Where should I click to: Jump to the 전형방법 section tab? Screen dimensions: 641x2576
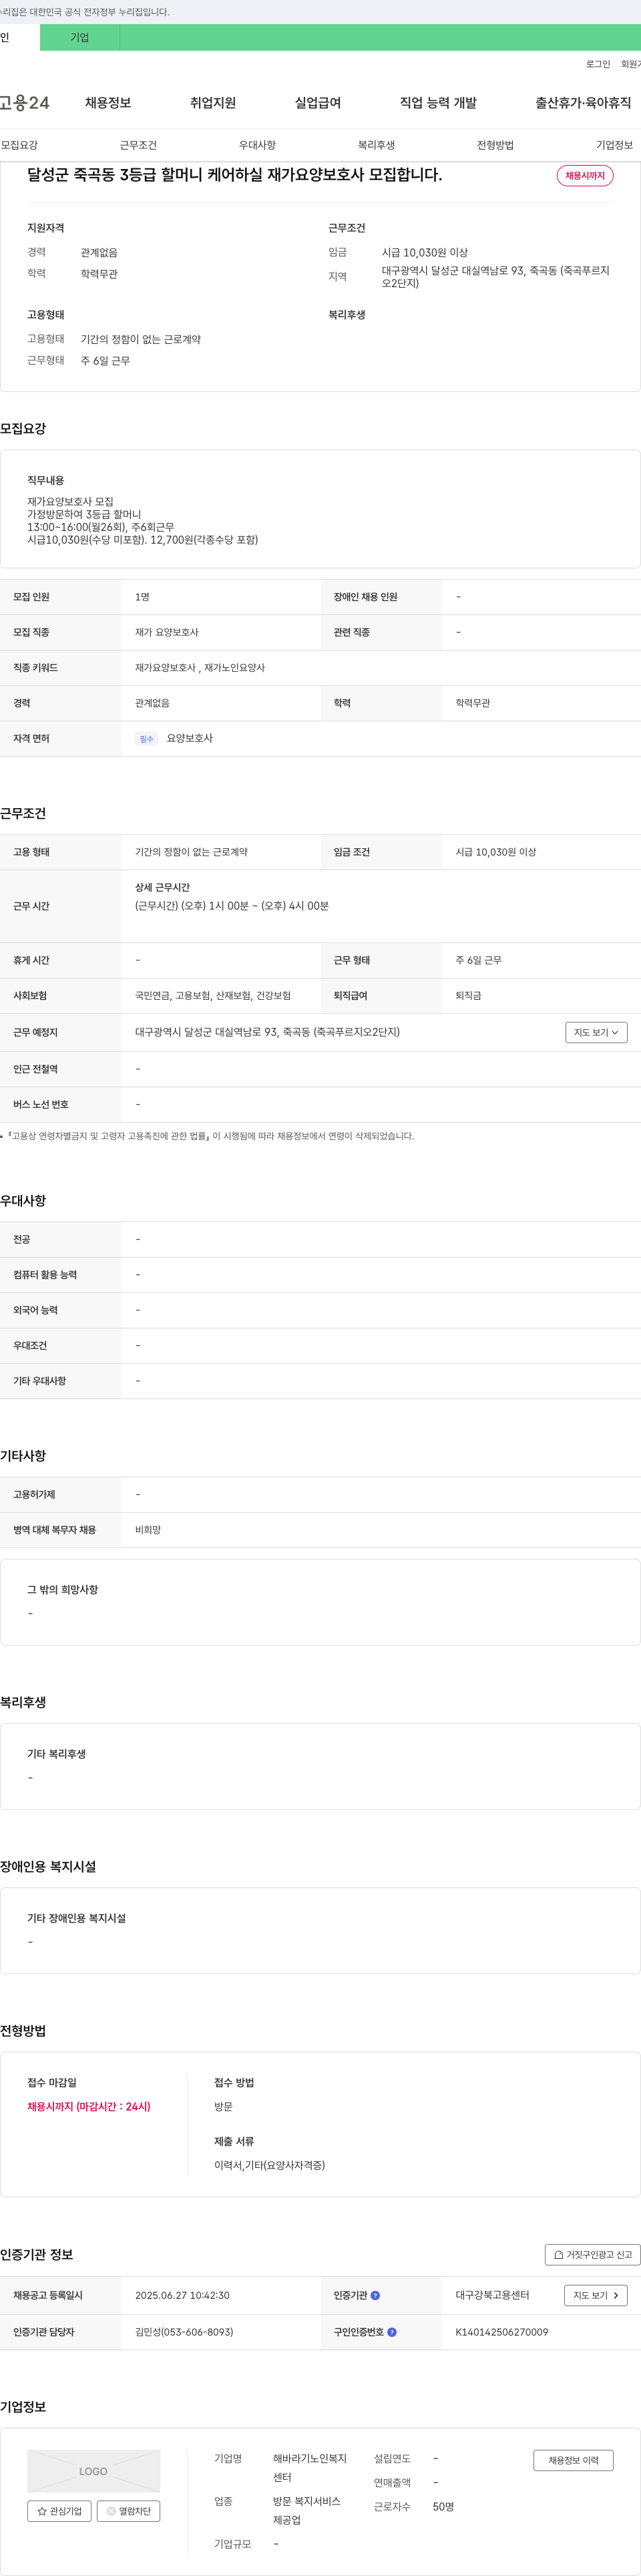pyautogui.click(x=495, y=145)
